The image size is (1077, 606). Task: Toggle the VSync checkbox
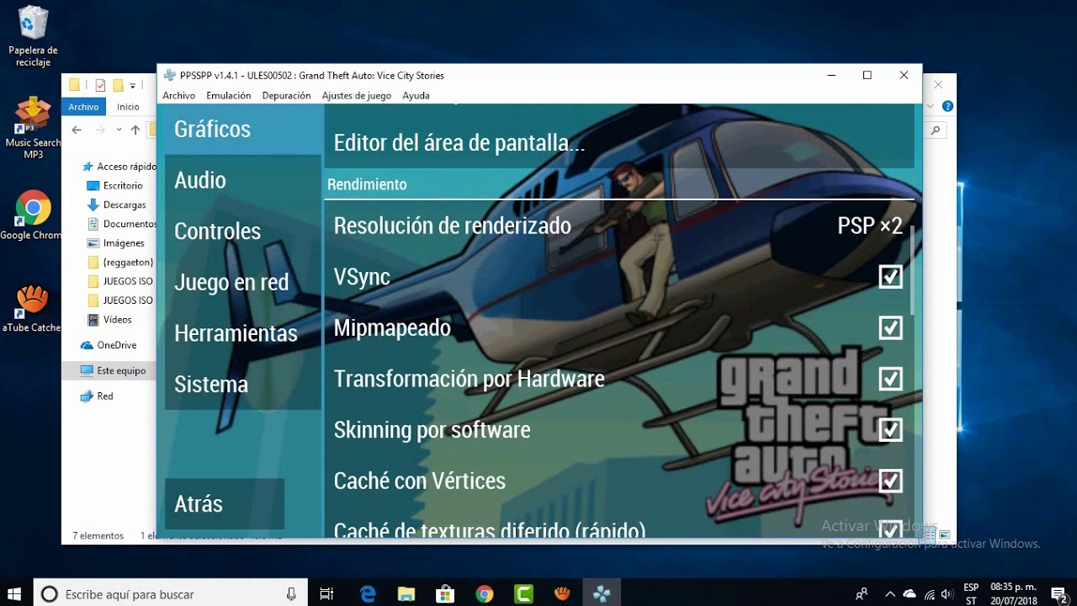[x=890, y=277]
